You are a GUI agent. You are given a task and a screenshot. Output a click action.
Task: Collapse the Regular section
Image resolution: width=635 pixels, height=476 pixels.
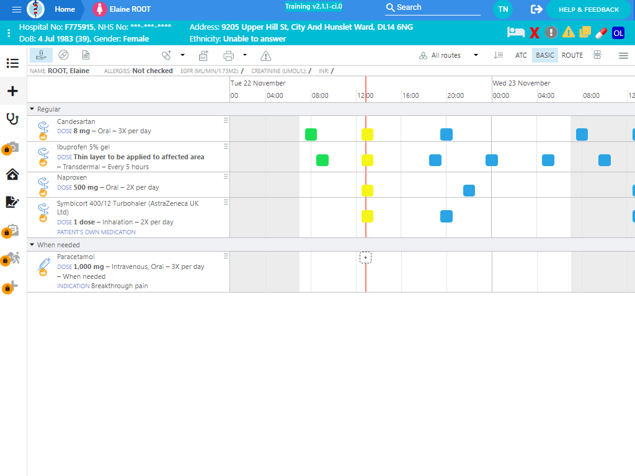(32, 109)
